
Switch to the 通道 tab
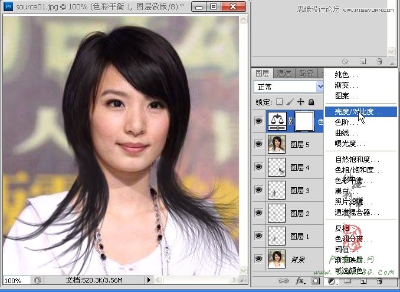point(284,74)
